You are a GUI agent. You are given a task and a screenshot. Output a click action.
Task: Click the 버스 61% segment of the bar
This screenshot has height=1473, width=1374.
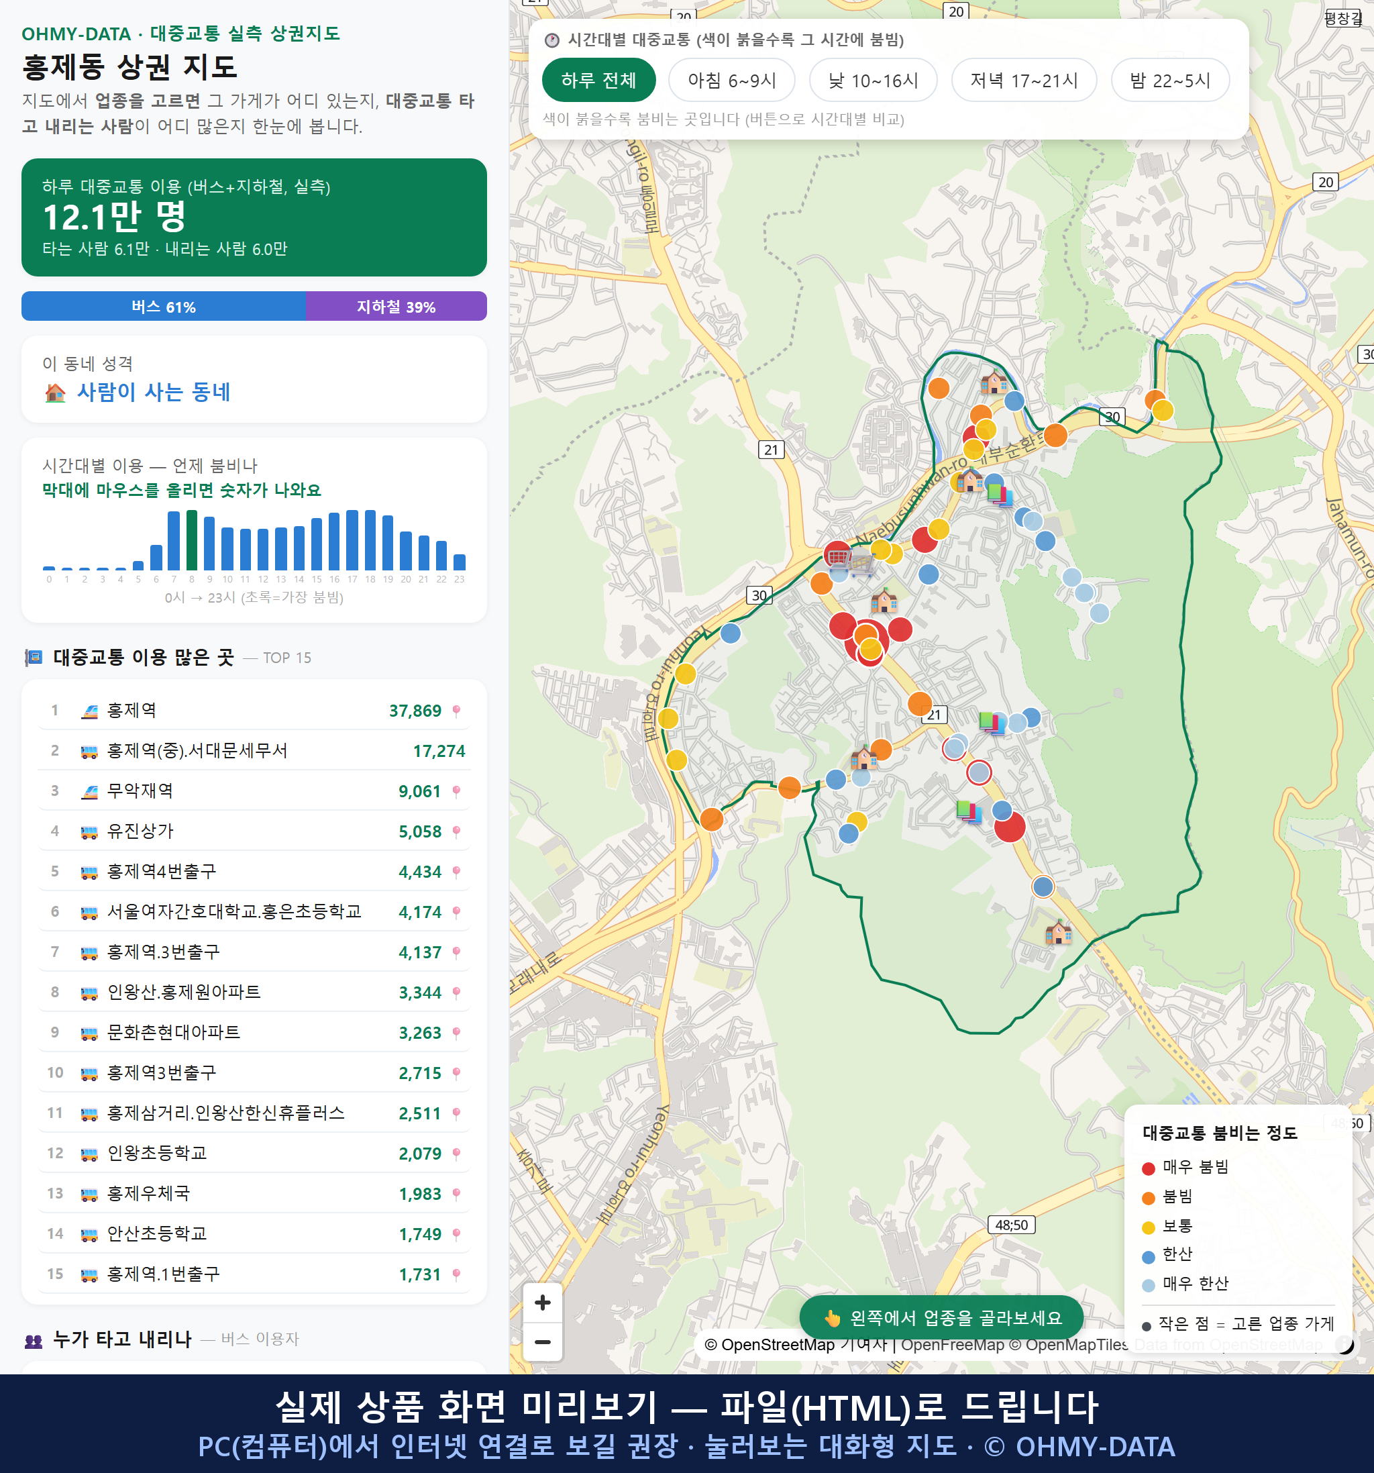(x=164, y=306)
